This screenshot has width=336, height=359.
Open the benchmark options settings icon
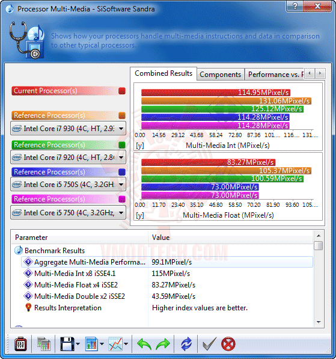click(20, 344)
